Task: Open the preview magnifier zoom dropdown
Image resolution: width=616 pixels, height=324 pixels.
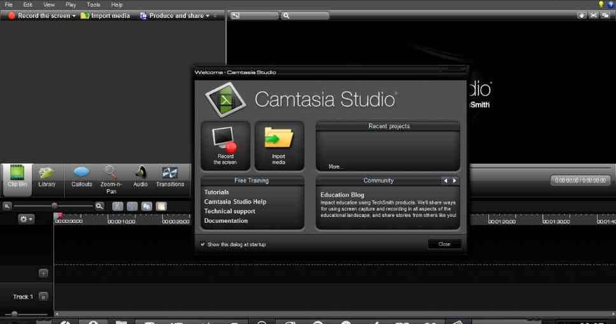Action: [305, 15]
